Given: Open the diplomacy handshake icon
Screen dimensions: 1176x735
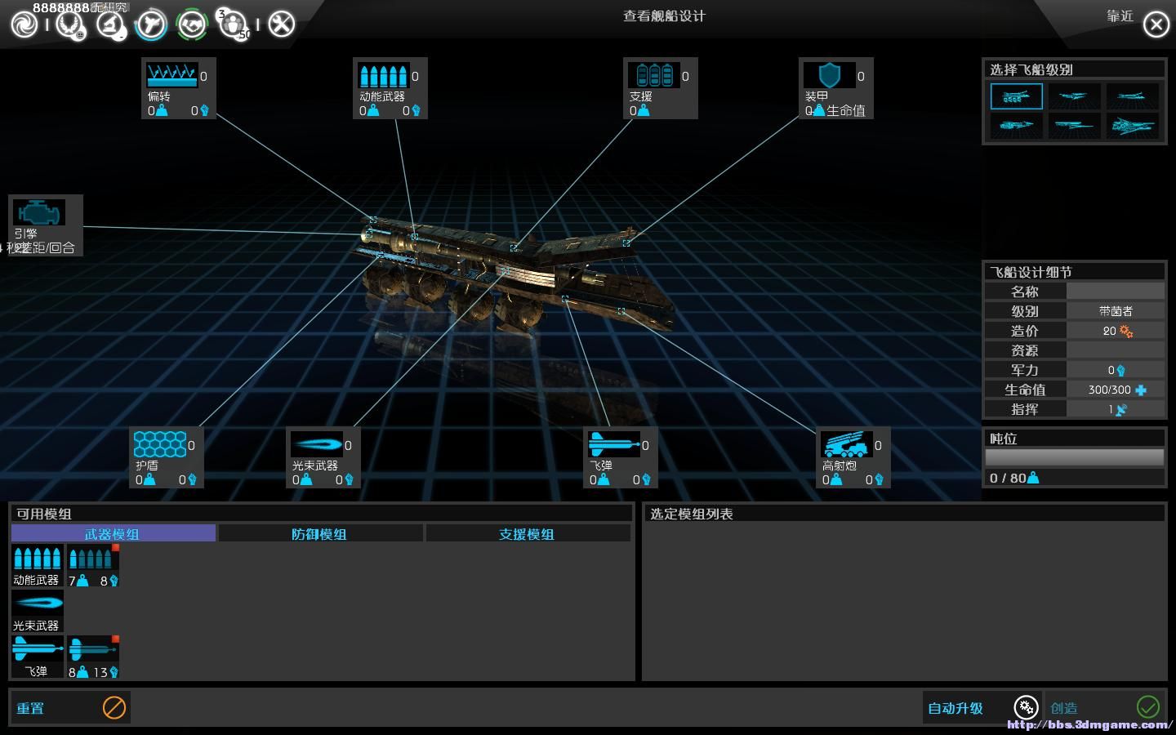Looking at the screenshot, I should [193, 24].
